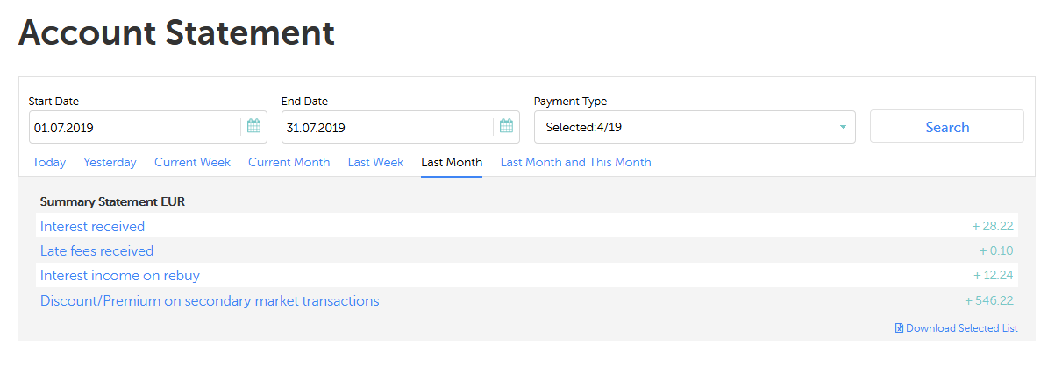Select Last Month and This Month
Screen dimensions: 1055x366
[575, 162]
